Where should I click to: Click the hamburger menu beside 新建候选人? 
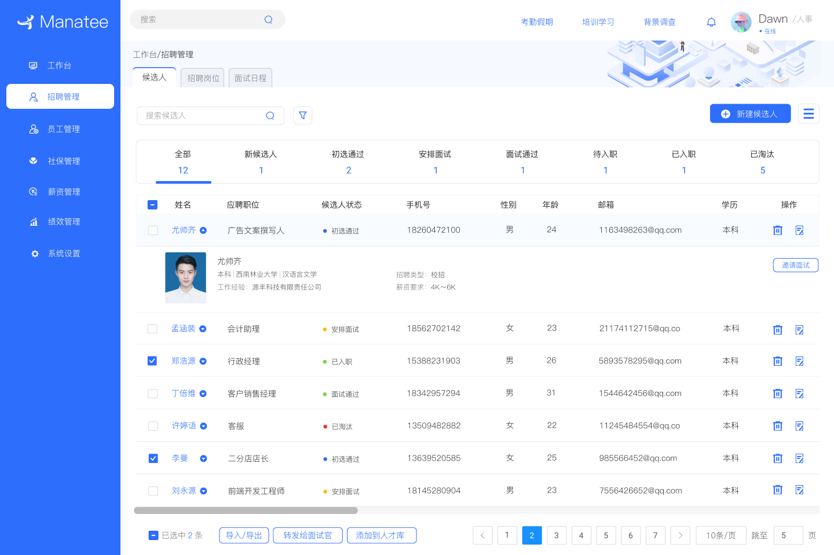(809, 113)
